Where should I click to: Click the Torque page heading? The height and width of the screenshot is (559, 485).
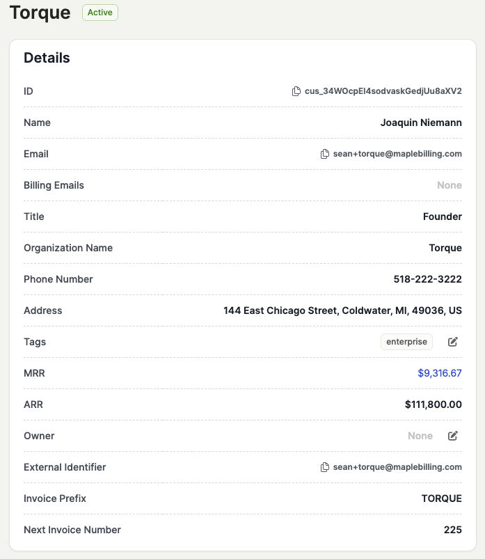40,13
